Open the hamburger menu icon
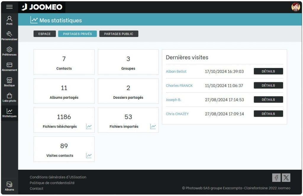This screenshot has width=303, height=196. click(9, 7)
